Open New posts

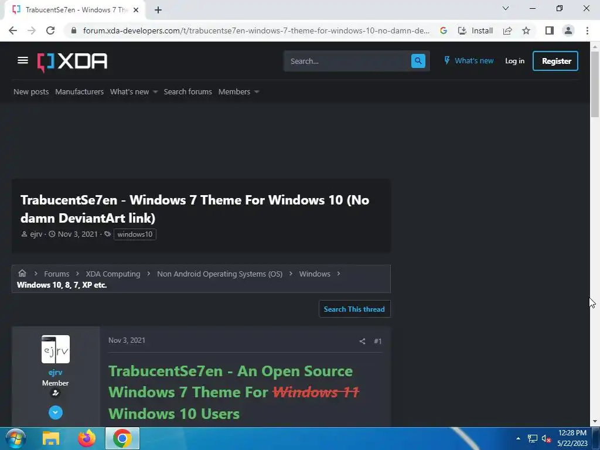[31, 91]
